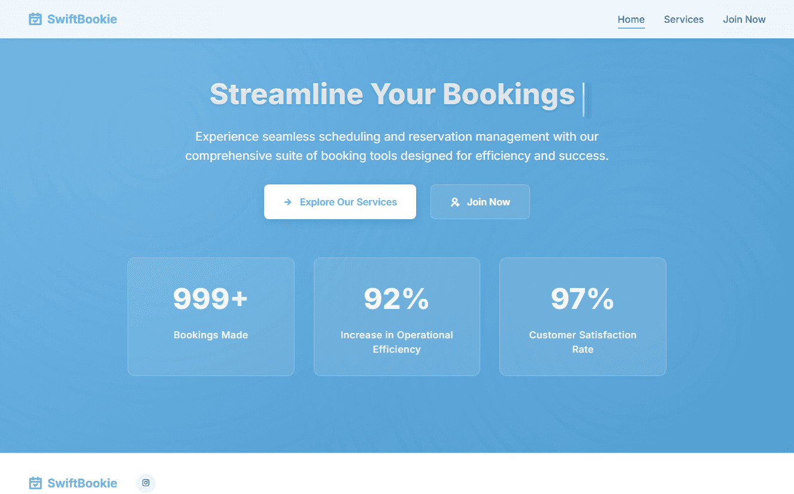Click the SwiftBookie brand name in the header

(82, 19)
